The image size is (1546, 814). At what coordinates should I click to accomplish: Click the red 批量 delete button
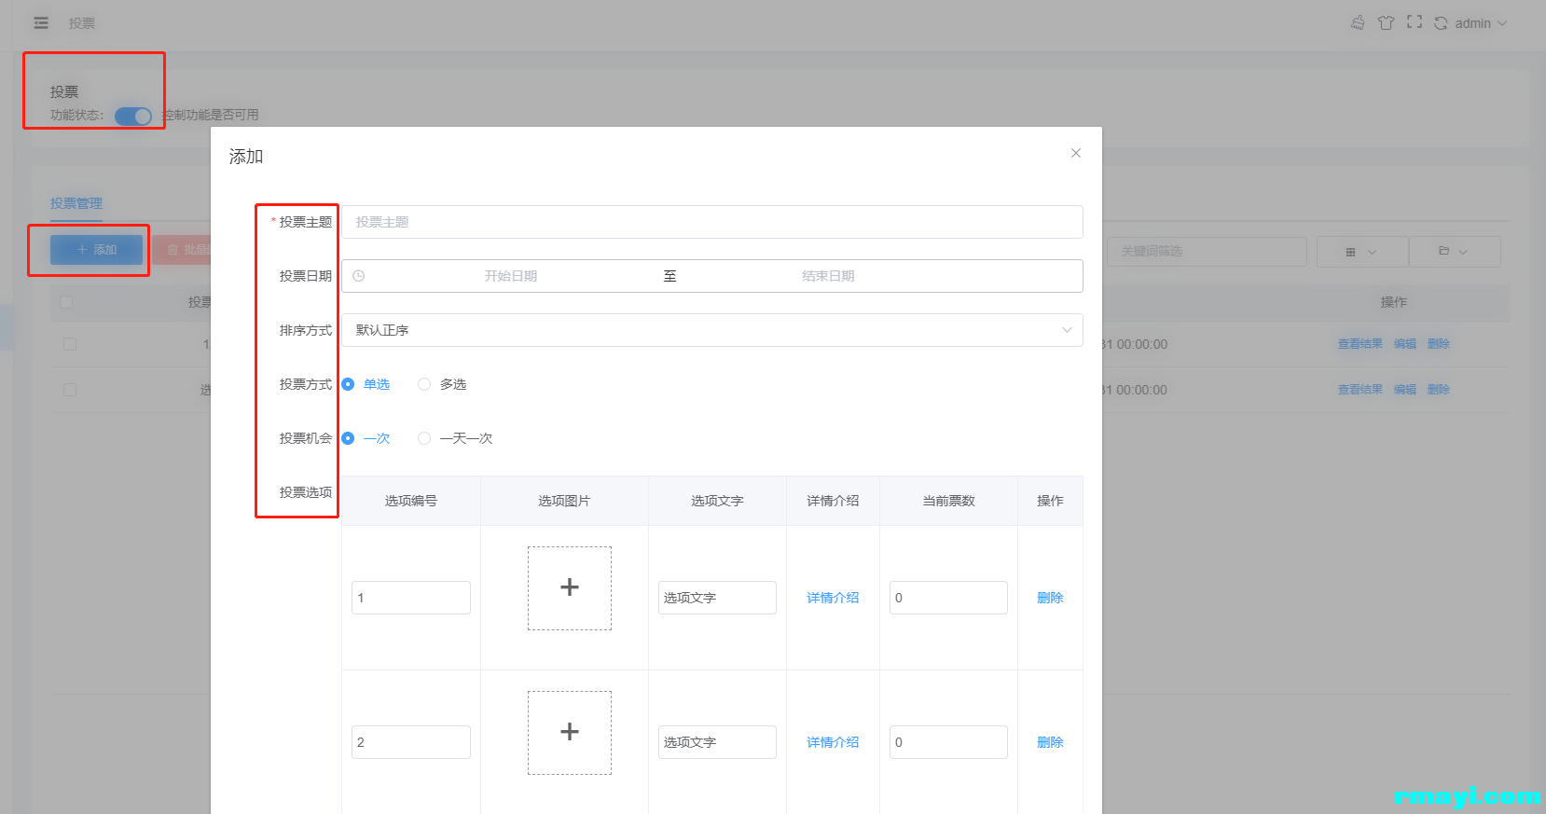182,250
